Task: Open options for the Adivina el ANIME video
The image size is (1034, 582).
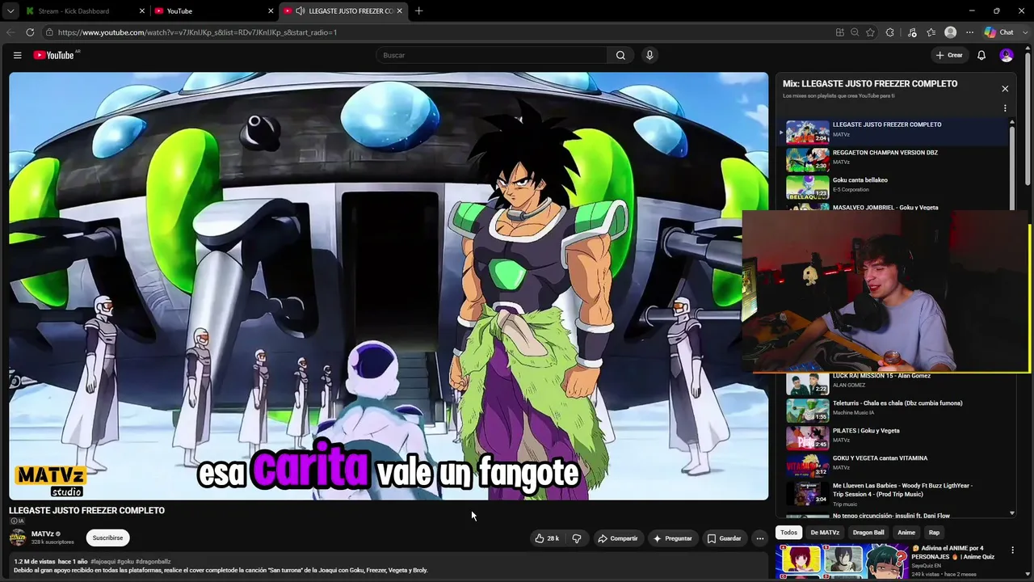Action: (1013, 551)
